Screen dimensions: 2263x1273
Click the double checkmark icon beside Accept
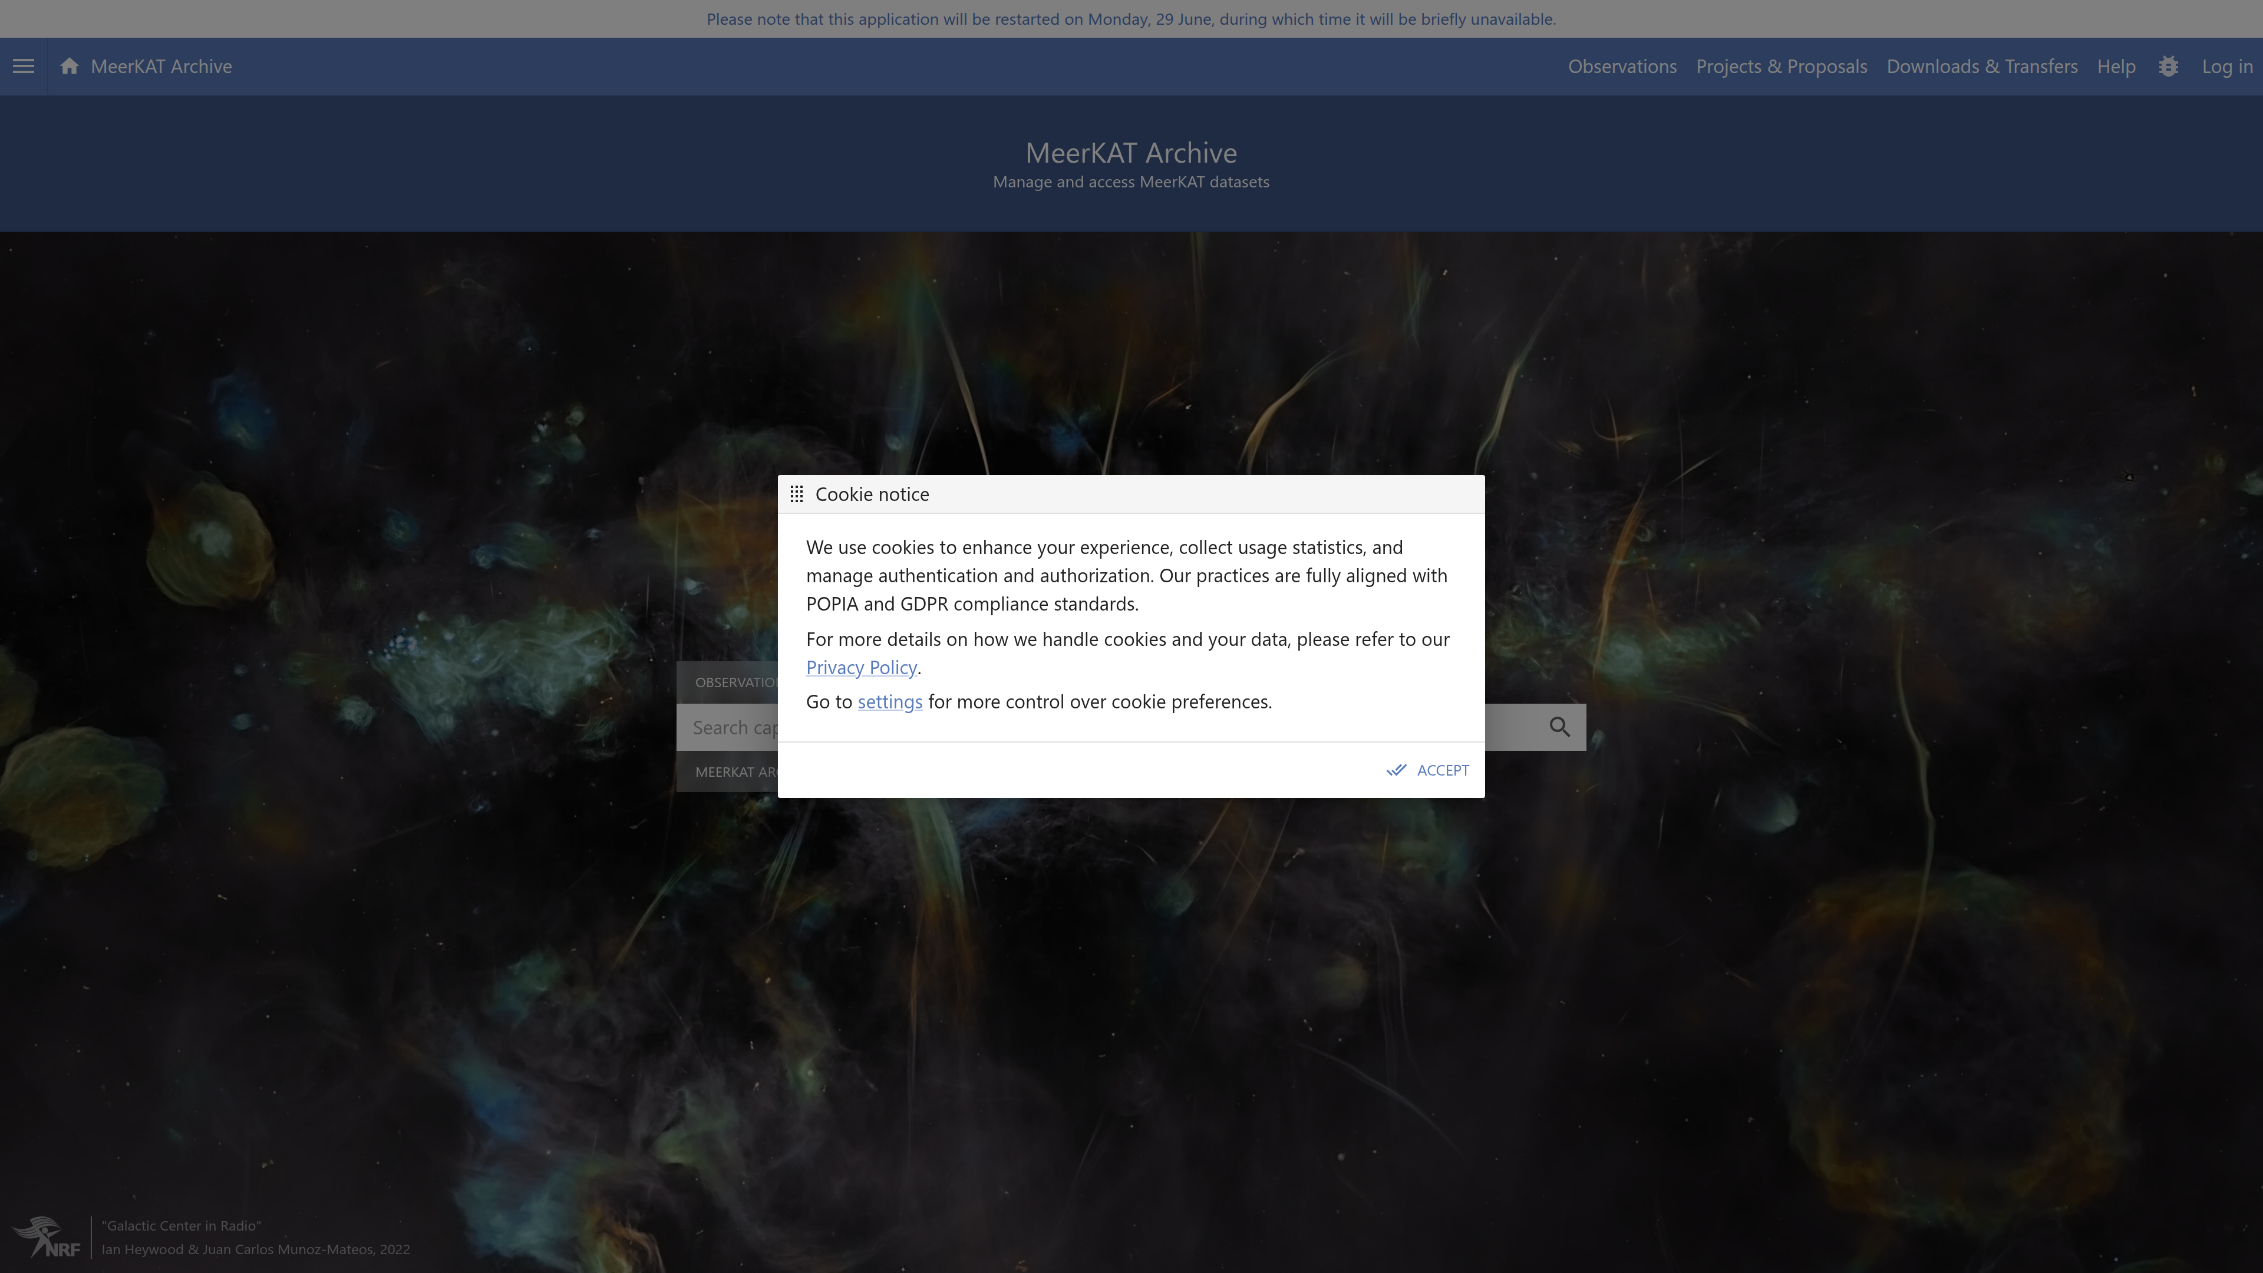coord(1396,770)
